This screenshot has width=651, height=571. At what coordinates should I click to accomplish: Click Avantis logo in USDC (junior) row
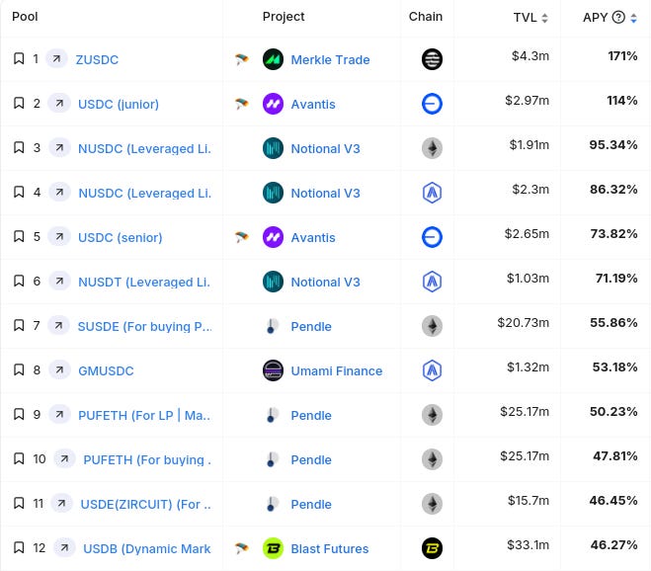click(x=273, y=104)
